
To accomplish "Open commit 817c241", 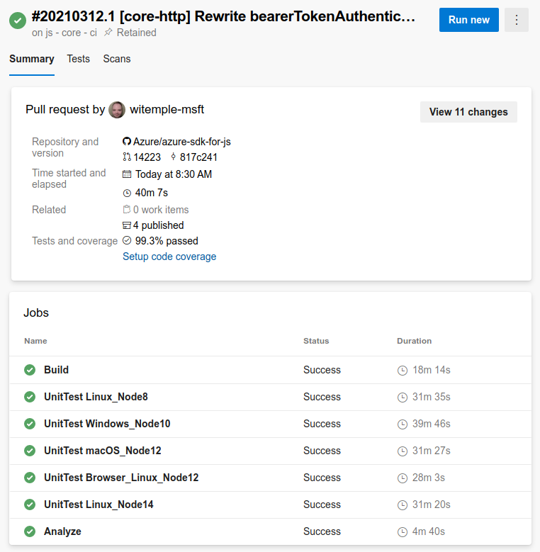I will (x=198, y=157).
